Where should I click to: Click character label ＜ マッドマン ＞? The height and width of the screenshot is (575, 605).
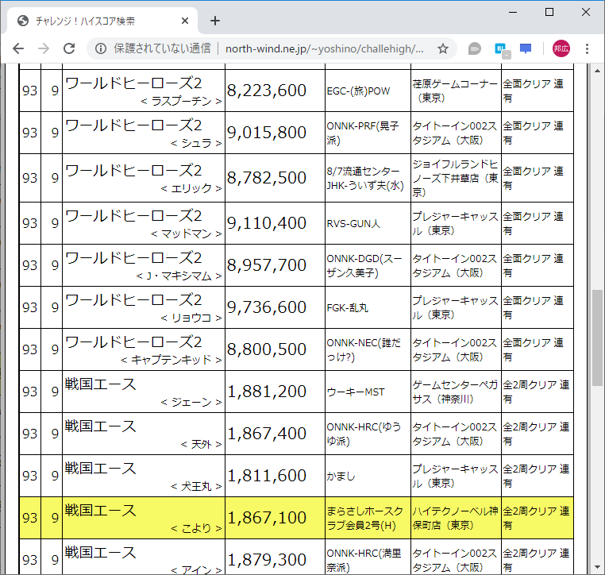point(187,233)
